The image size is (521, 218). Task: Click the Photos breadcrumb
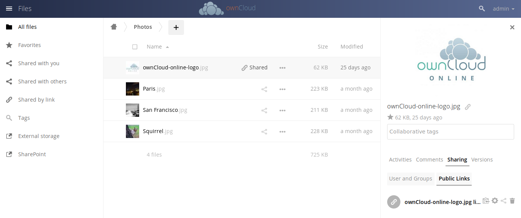click(x=143, y=27)
